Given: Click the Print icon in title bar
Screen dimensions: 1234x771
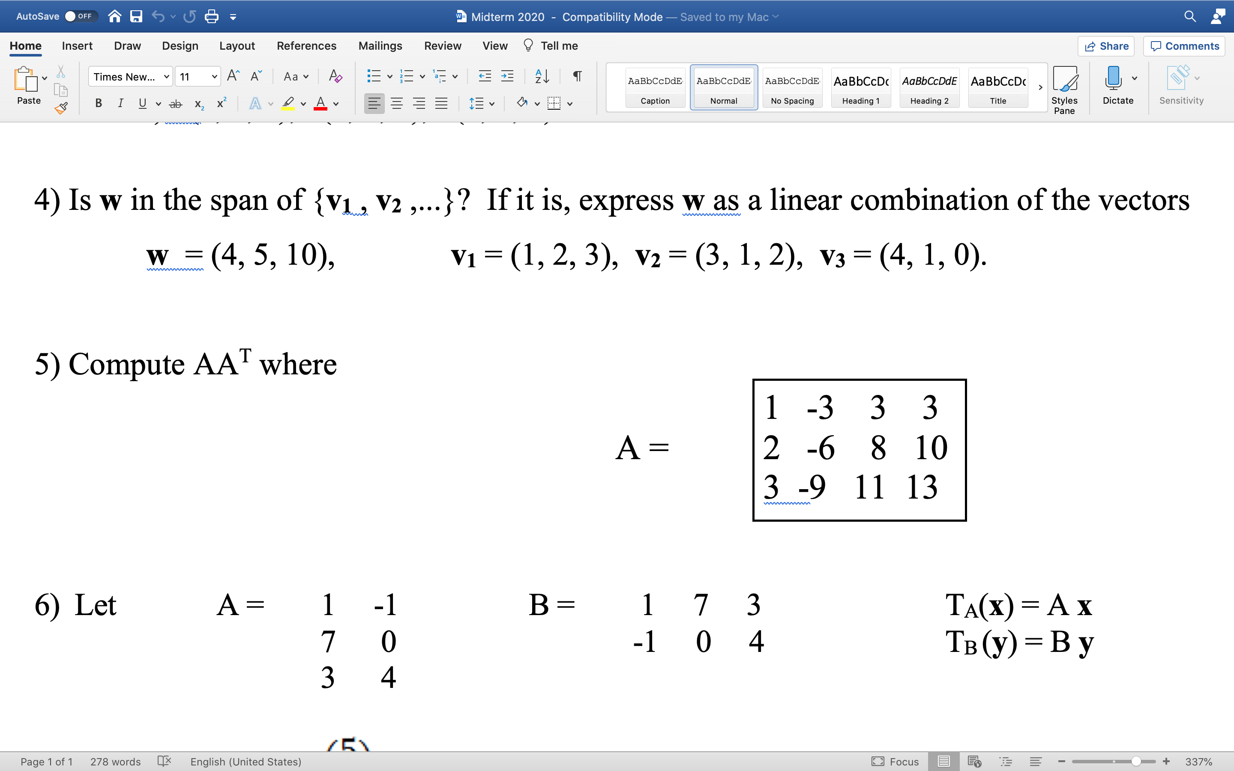Looking at the screenshot, I should [x=211, y=17].
